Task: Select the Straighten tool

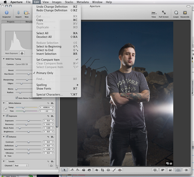Action: point(97,170)
